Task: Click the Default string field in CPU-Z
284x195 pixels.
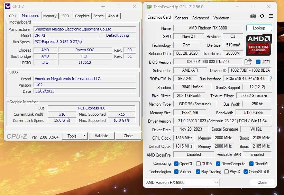Action: point(118,35)
